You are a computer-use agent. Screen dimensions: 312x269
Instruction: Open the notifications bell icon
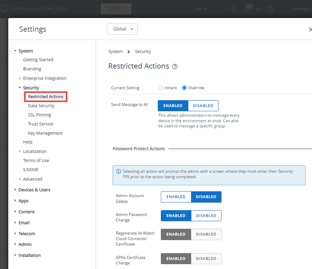[246, 9]
